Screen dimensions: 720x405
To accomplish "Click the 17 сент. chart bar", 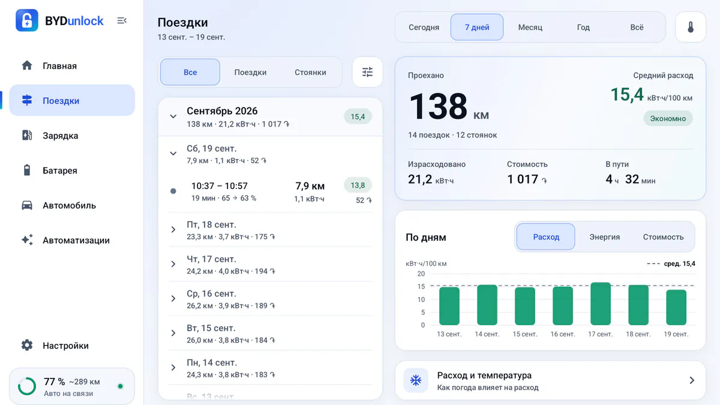I will [x=601, y=304].
